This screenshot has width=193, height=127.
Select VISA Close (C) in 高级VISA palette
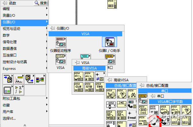coord(122,94)
